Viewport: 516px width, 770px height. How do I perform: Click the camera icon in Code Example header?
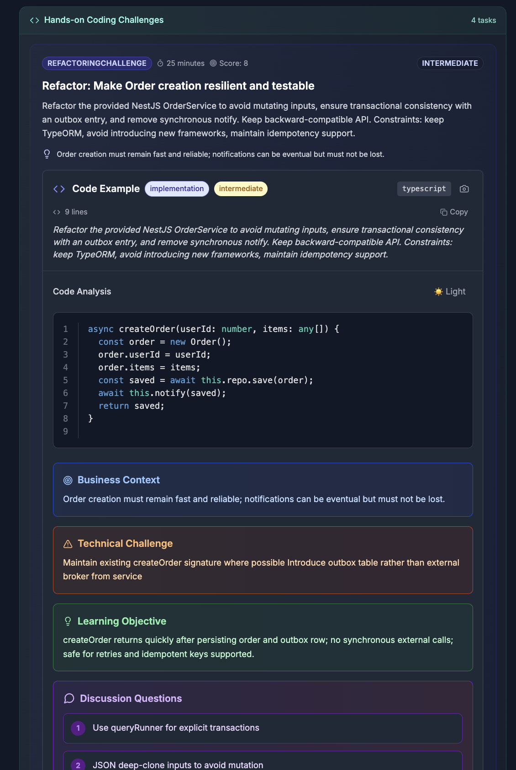pyautogui.click(x=464, y=188)
